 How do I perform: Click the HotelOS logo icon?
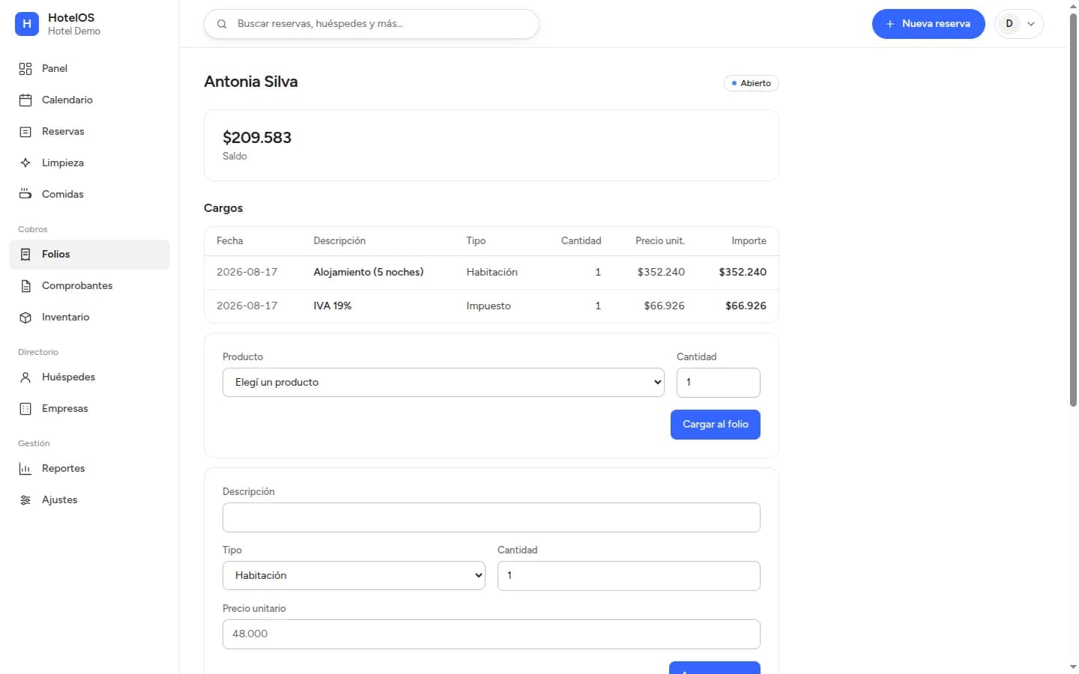pyautogui.click(x=27, y=24)
